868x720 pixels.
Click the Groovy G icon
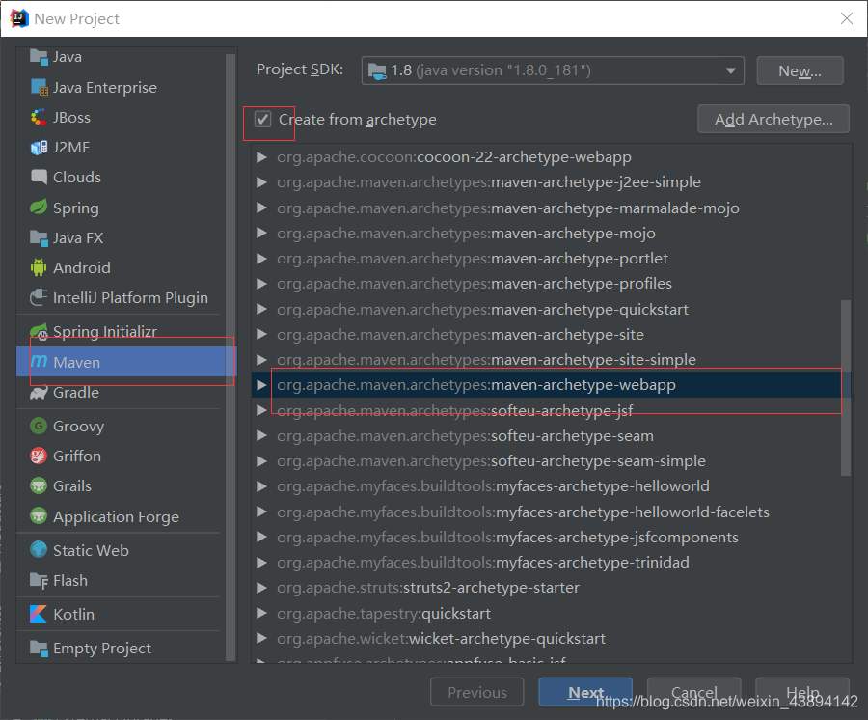pyautogui.click(x=39, y=426)
